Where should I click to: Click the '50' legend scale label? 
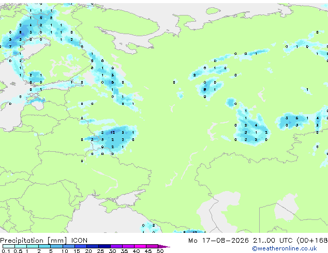(160, 251)
